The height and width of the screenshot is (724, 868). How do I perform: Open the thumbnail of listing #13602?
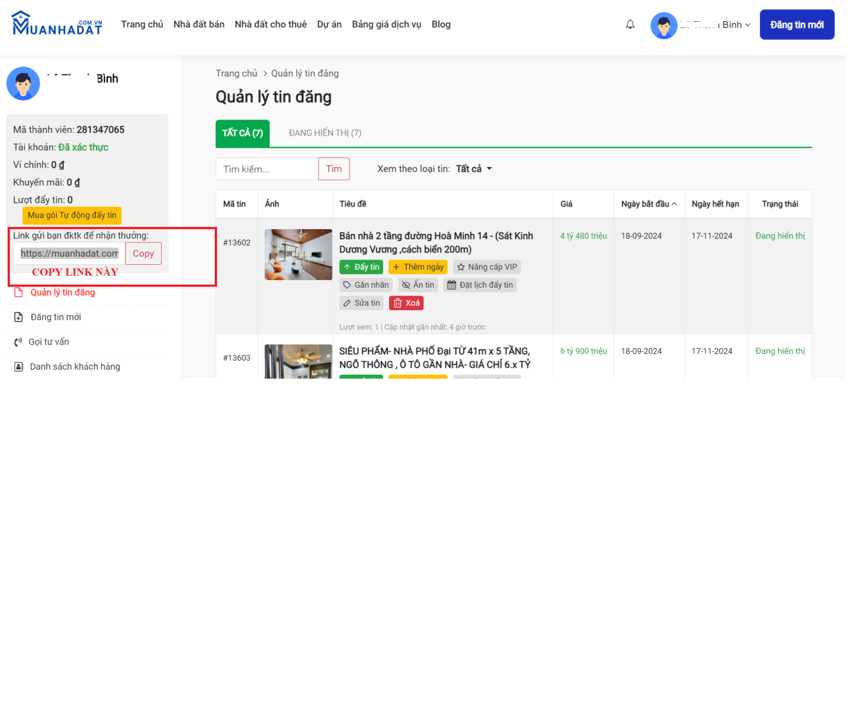pos(298,255)
